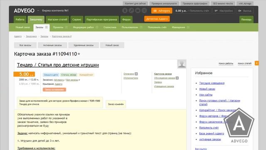Expand the Пользователи submenu plus icon
This screenshot has height=150, width=266.
(x=141, y=27)
